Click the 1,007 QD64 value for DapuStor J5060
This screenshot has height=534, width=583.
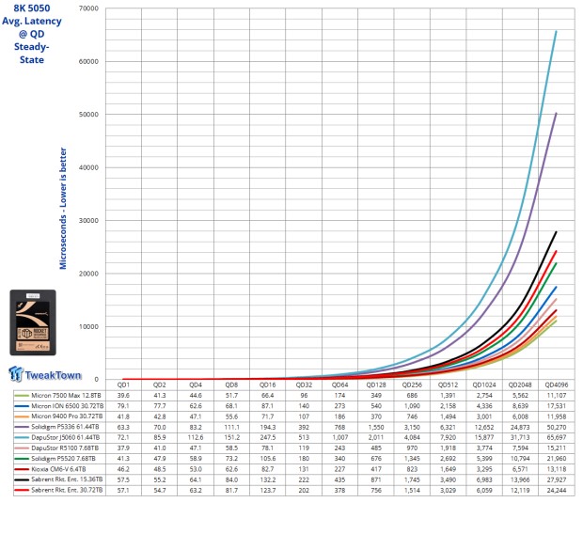pyautogui.click(x=339, y=437)
